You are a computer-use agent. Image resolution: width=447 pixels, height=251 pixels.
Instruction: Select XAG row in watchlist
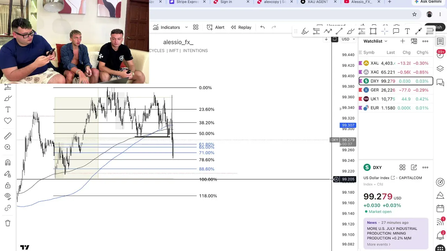pyautogui.click(x=396, y=72)
